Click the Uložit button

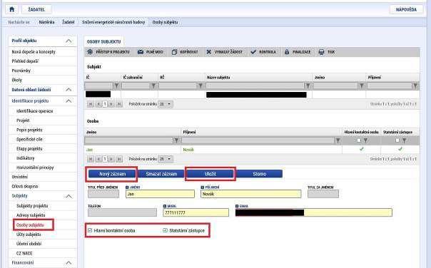[x=211, y=174]
